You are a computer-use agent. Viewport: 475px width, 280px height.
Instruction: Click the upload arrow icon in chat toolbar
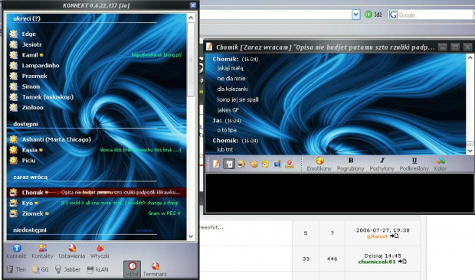tap(290, 164)
